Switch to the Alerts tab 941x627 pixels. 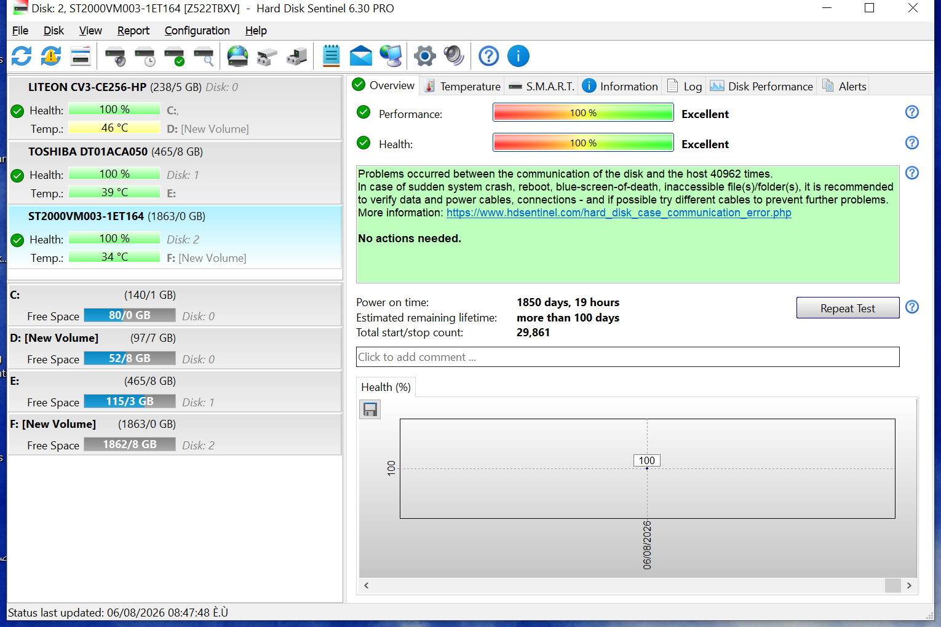pyautogui.click(x=844, y=86)
